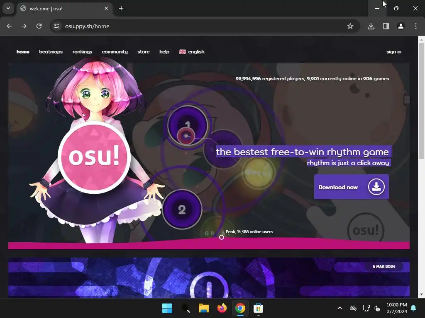Click the Chrome taskbar icon
Viewport: 425px width, 318px height.
coord(240,308)
